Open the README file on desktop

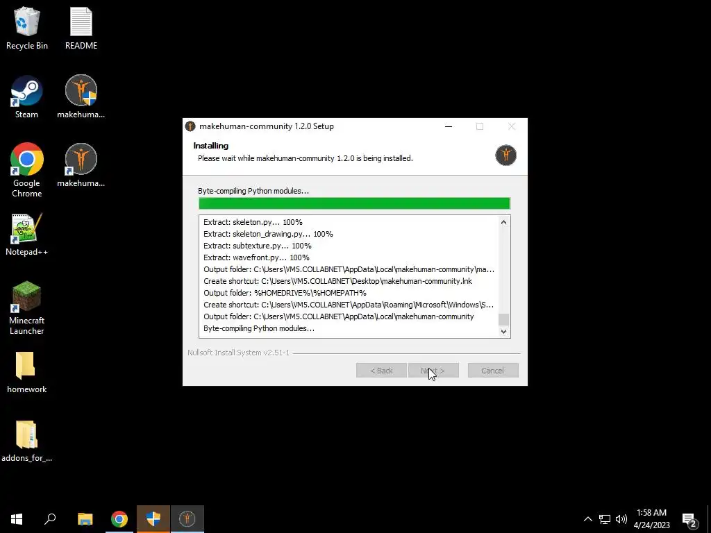81,28
